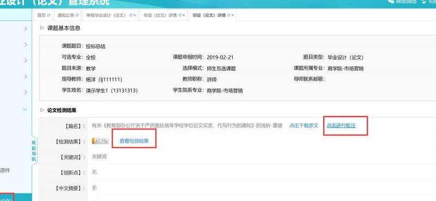Refresh the inactive 毕设（论文）详情 tab
This screenshot has width=436, height=201.
tap(180, 15)
